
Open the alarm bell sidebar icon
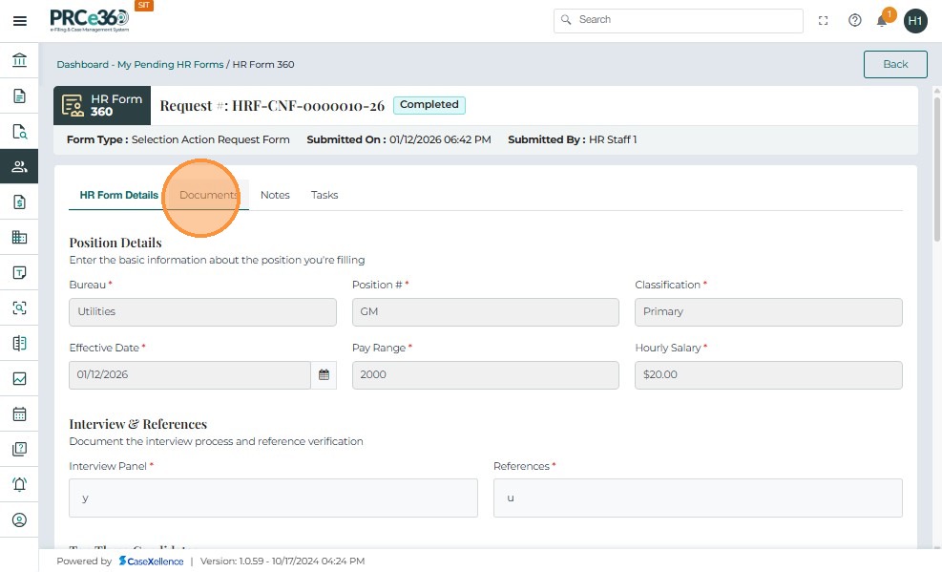19,484
